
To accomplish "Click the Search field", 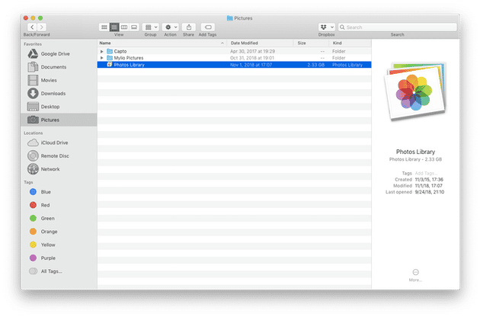I will pyautogui.click(x=398, y=27).
